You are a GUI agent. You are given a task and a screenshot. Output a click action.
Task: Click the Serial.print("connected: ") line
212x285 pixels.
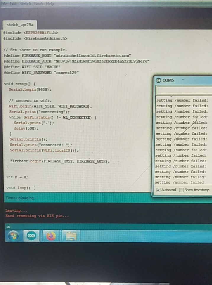click(x=41, y=145)
